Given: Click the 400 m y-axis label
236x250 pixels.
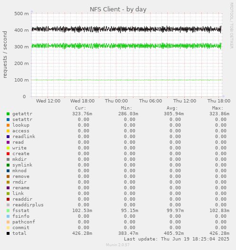Looking at the screenshot, I should (x=21, y=30).
